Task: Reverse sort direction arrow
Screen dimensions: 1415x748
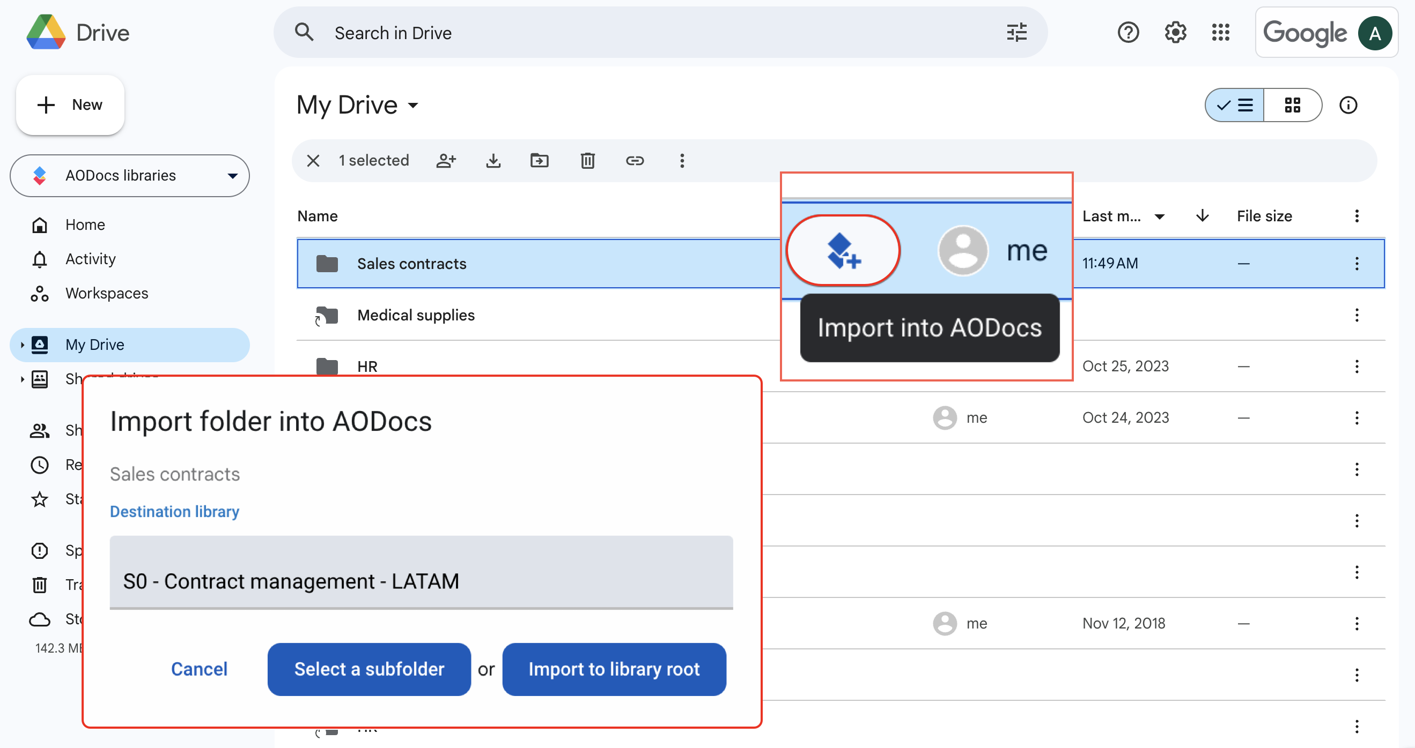Action: [1203, 216]
